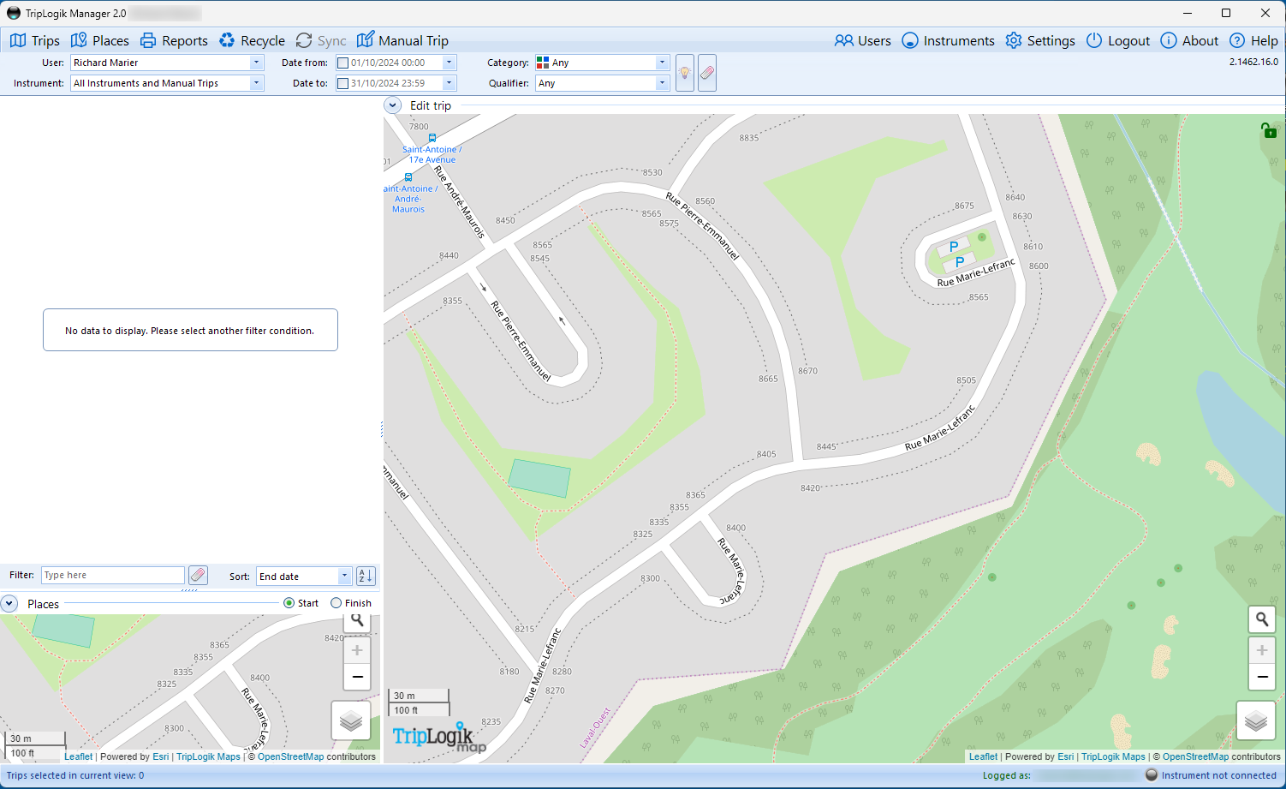Clear filters with top eraser icon
Image resolution: width=1286 pixels, height=789 pixels.
point(707,73)
